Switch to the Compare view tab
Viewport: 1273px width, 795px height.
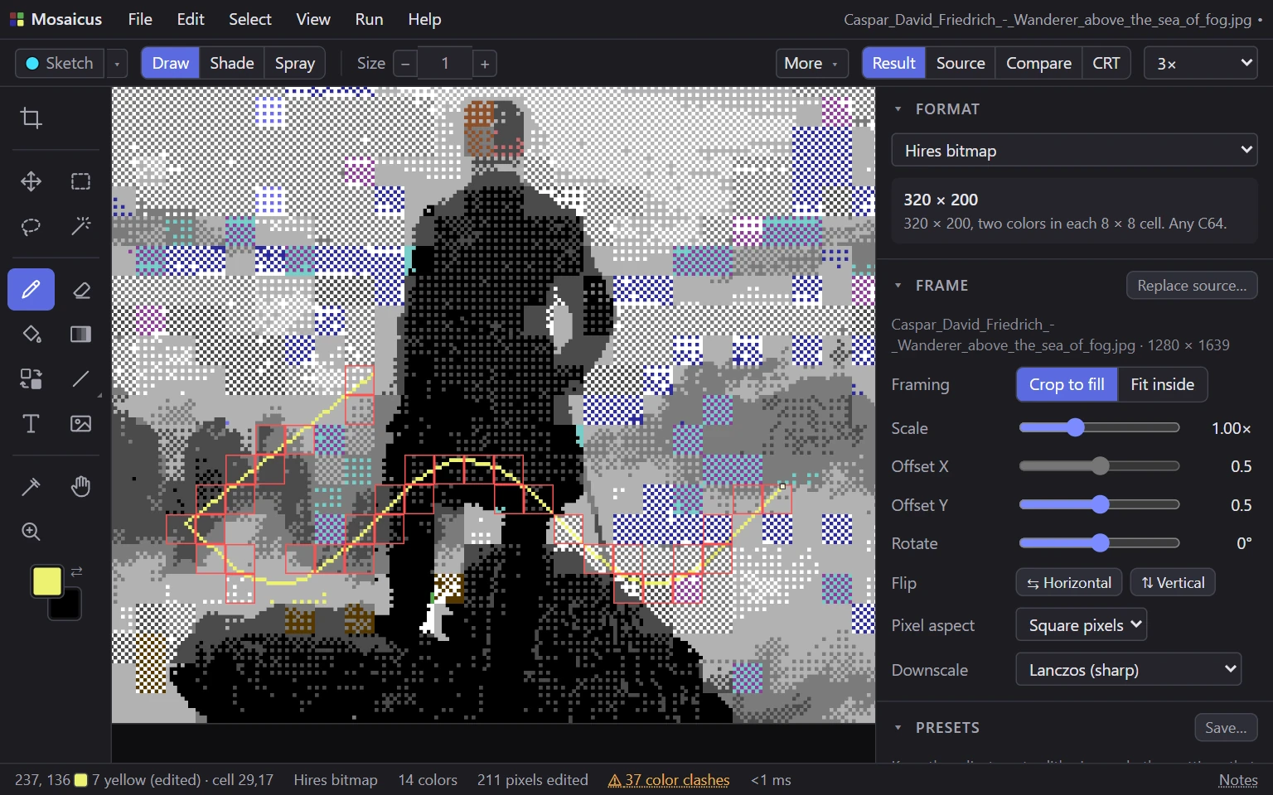coord(1038,63)
